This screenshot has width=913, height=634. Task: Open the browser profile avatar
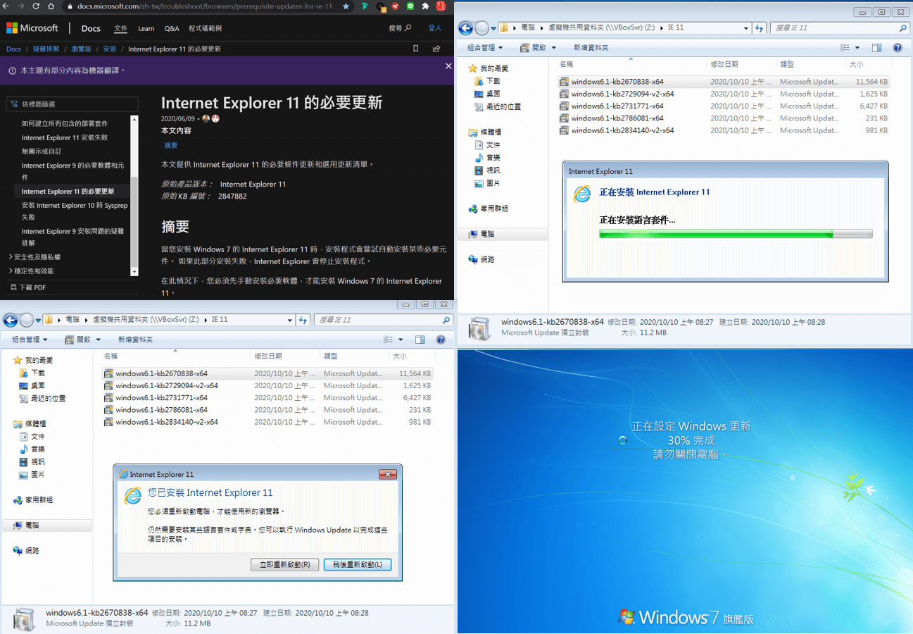coord(441,6)
